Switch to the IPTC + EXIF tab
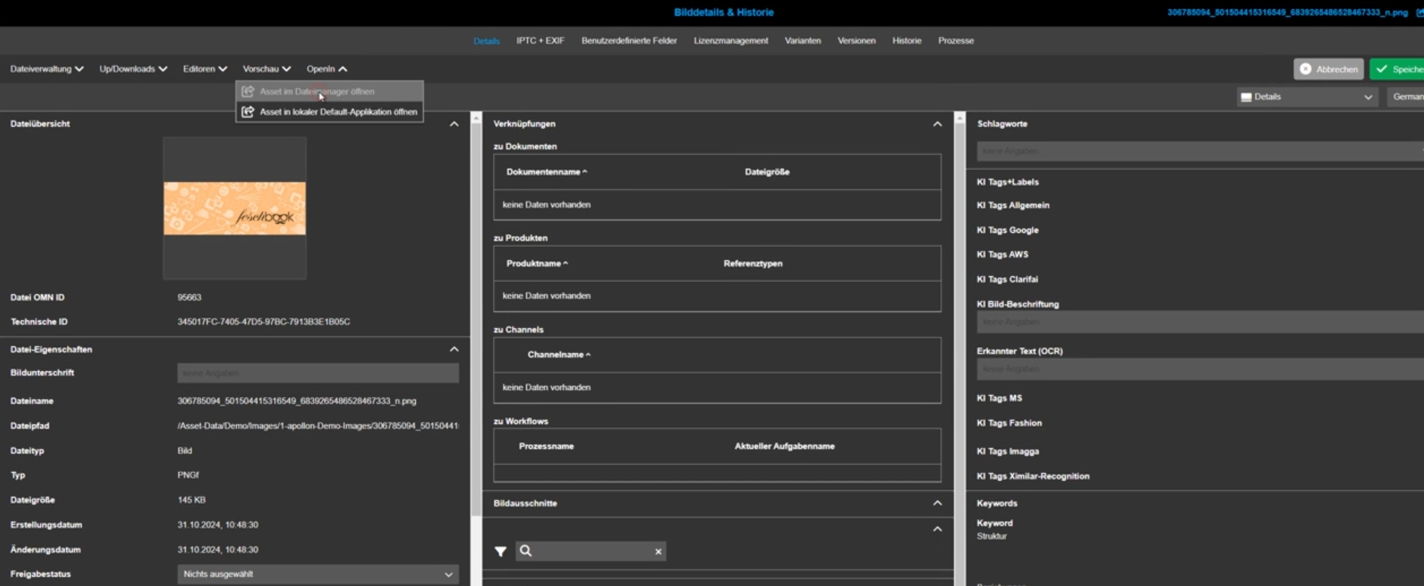 click(x=540, y=41)
